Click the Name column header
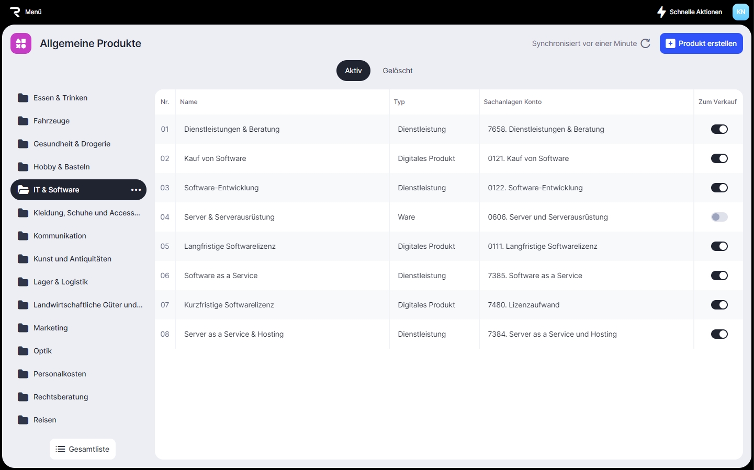The height and width of the screenshot is (470, 754). click(x=189, y=102)
